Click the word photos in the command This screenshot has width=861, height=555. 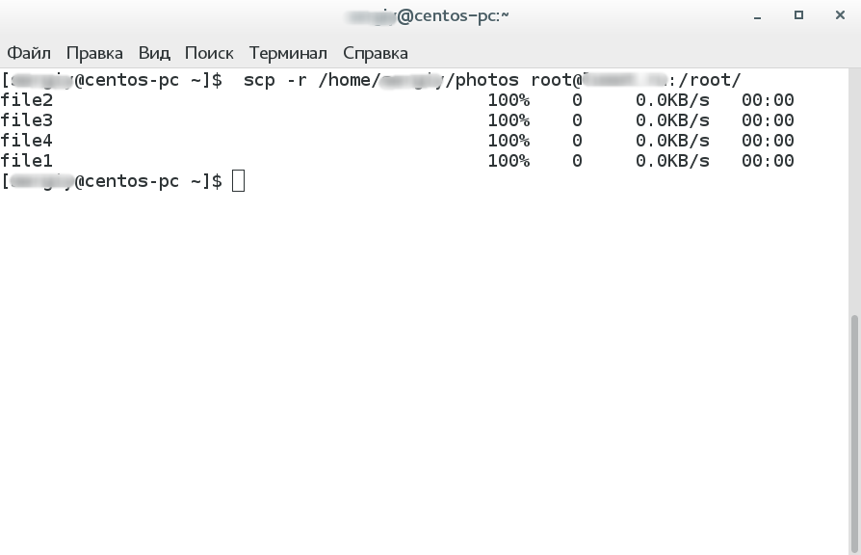coord(487,80)
